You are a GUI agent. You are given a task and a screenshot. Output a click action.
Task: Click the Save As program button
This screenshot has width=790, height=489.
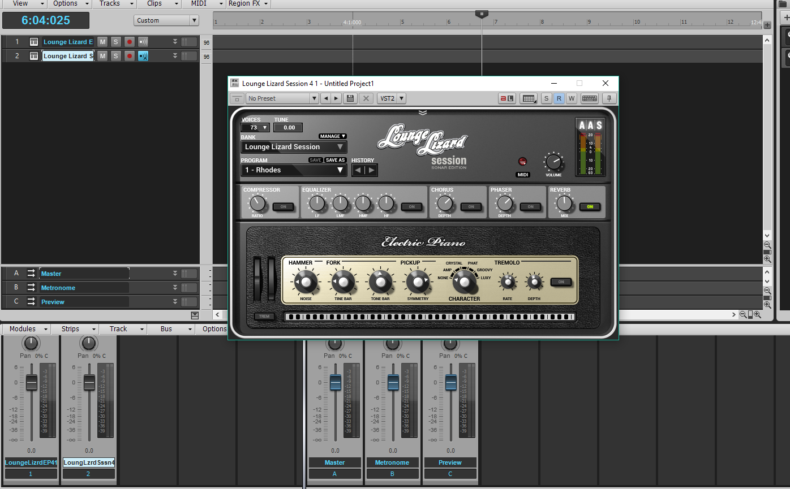[335, 160]
